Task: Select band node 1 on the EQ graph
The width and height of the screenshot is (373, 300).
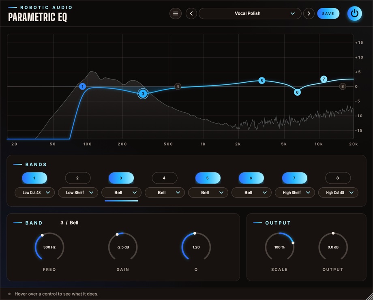Action: [83, 86]
